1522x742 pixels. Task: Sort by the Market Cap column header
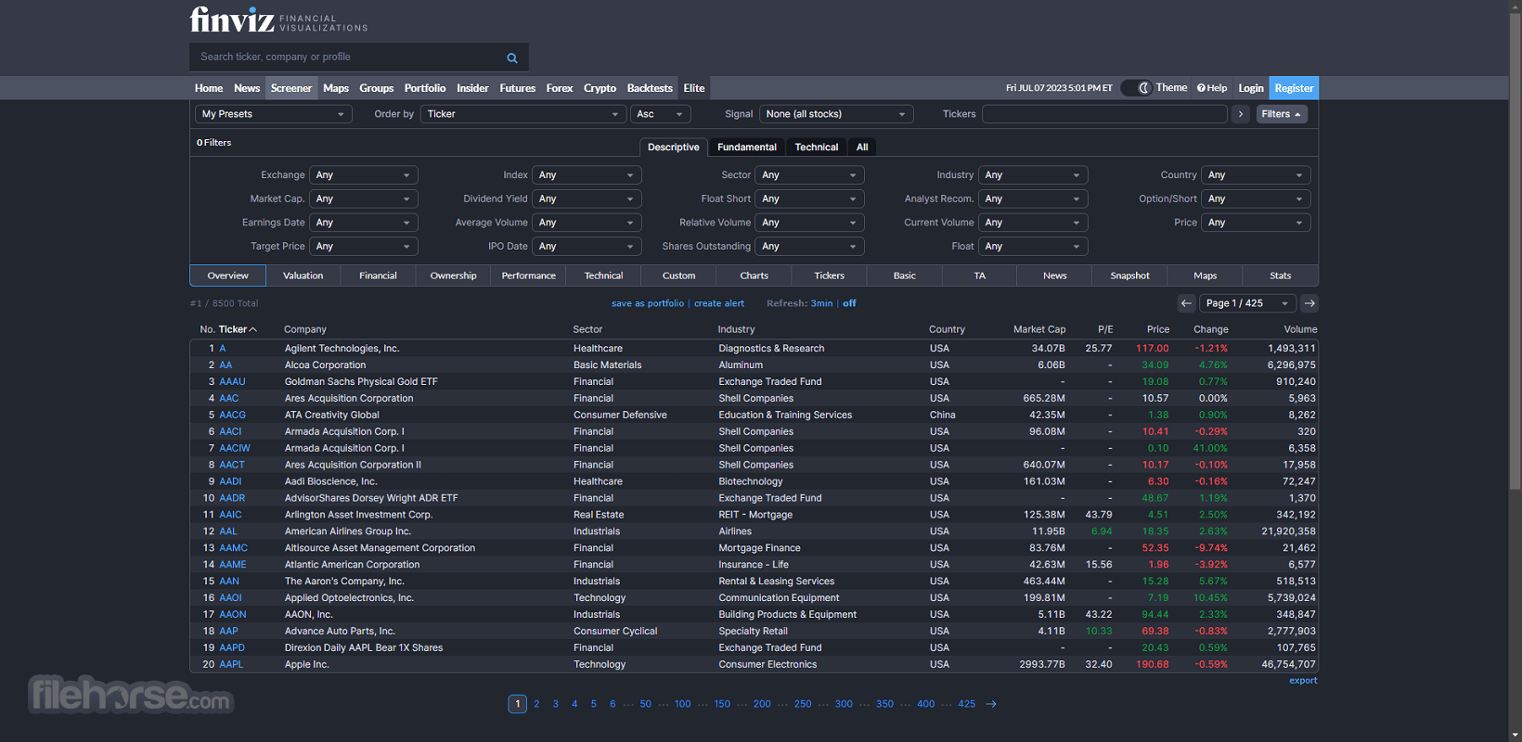point(1039,329)
